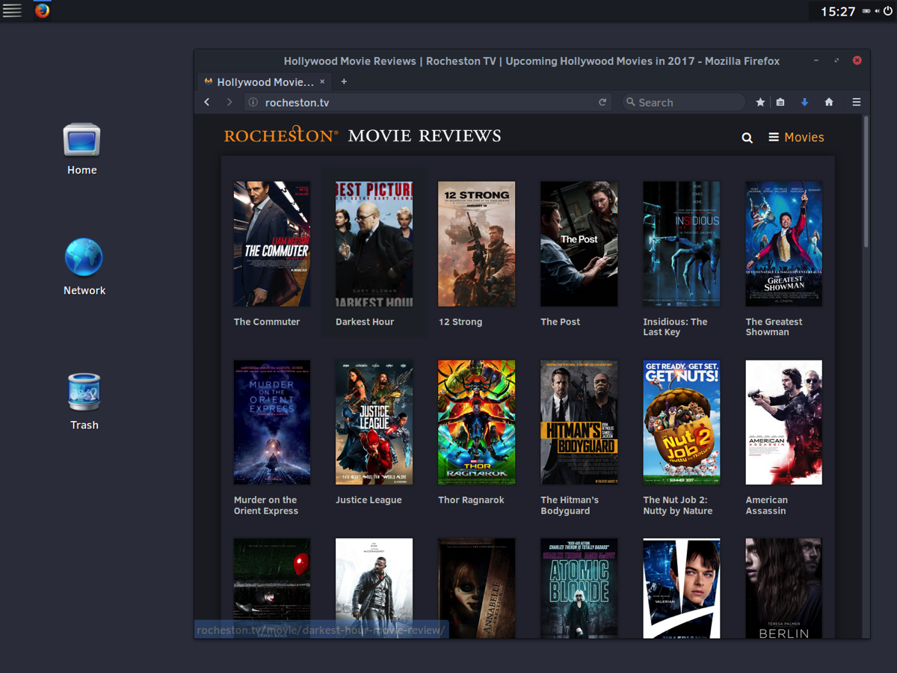Open The Commuter title link
Image resolution: width=897 pixels, height=673 pixels.
coord(267,322)
